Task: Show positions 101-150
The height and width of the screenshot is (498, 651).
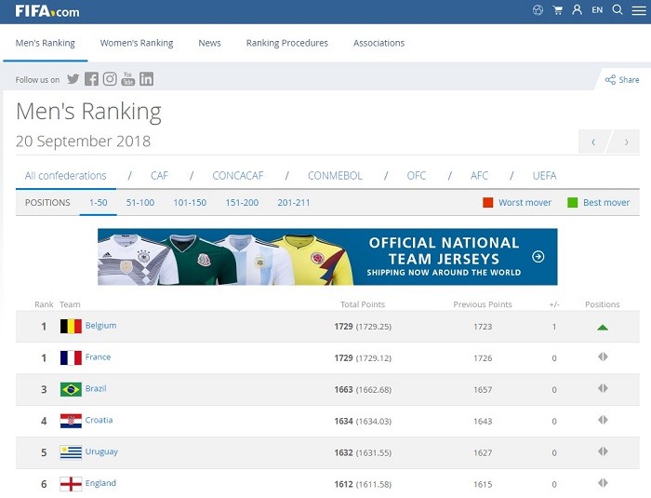Action: coord(190,202)
